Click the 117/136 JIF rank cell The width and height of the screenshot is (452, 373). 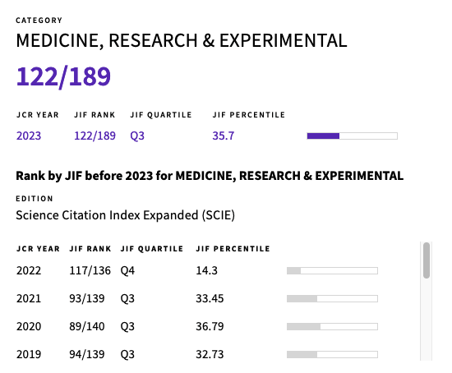90,270
